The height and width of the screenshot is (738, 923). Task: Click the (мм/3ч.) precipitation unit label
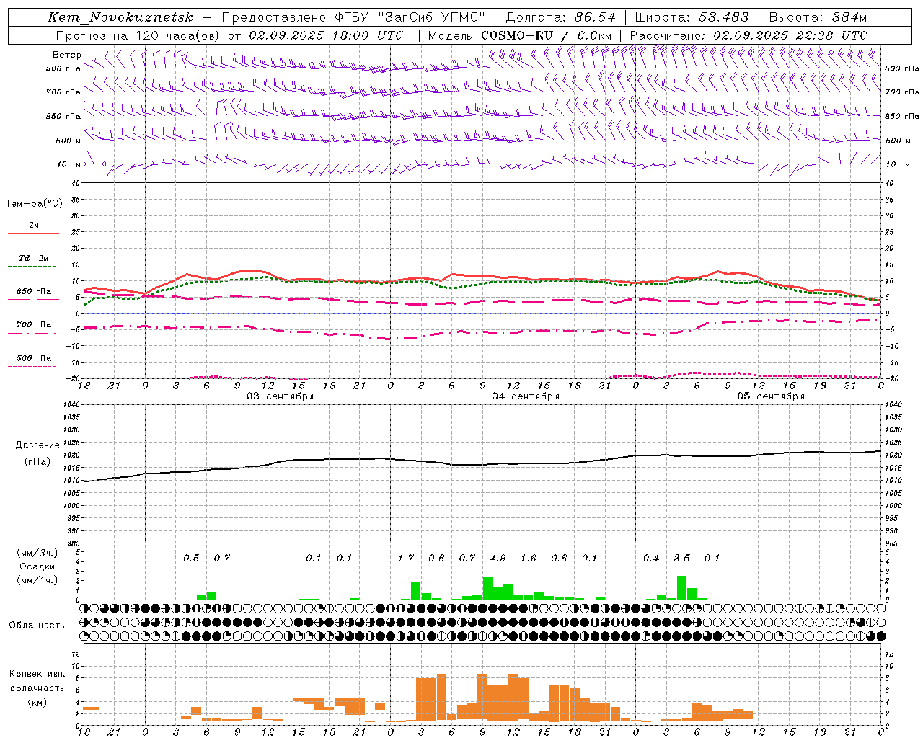click(37, 553)
